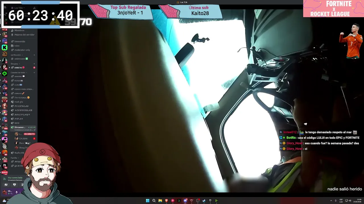Open the CLIPS channel
The height and width of the screenshot is (204, 364).
[x=17, y=85]
